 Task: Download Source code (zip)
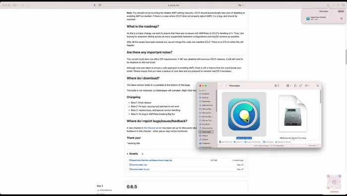[x=139, y=165]
